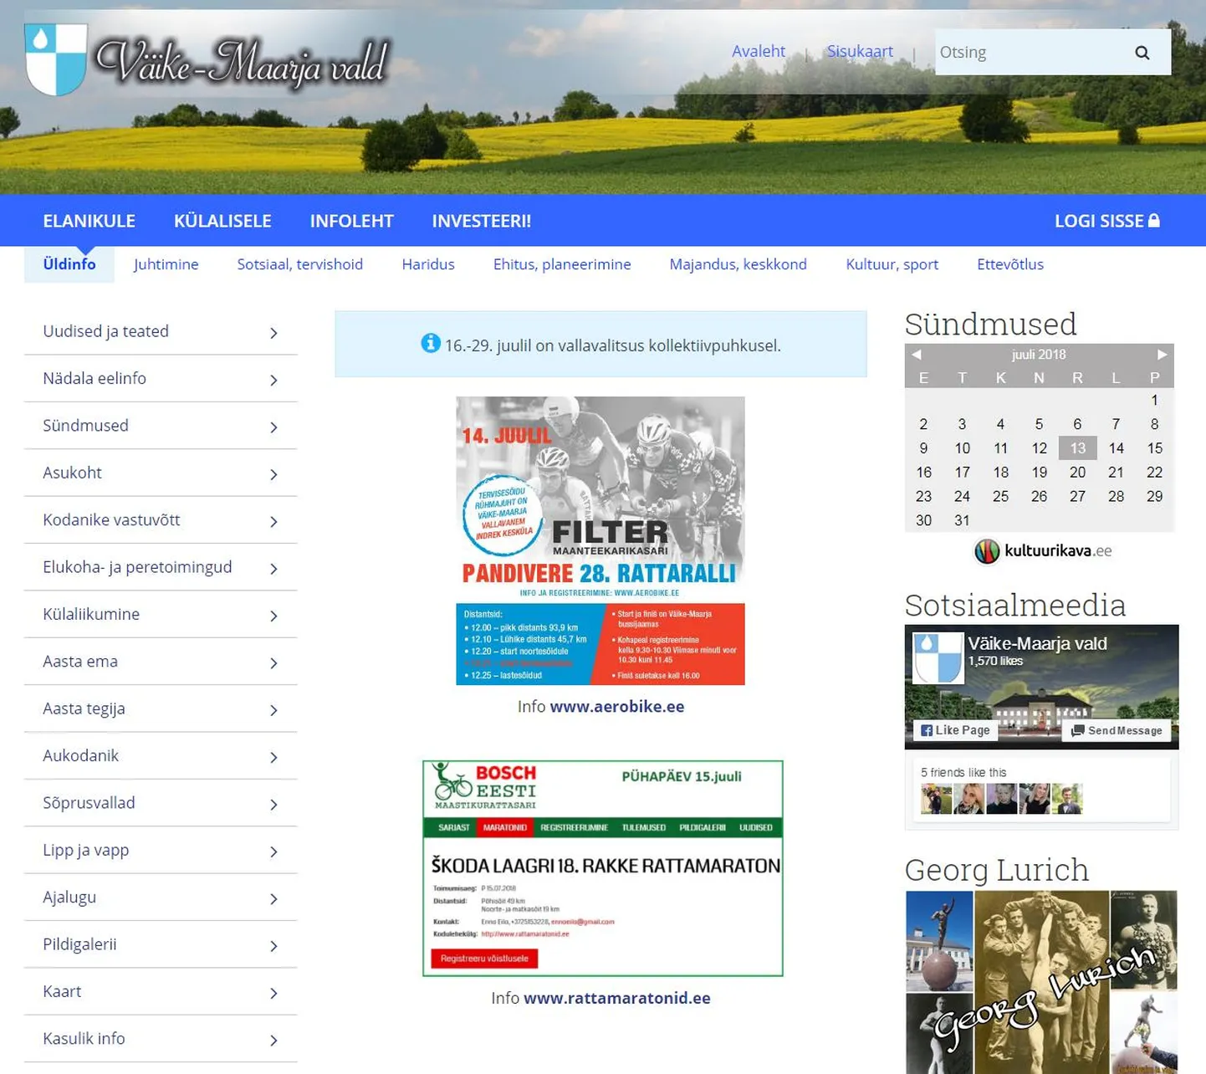Screen dimensions: 1206x1074
Task: Open the INFOLEHT main menu
Action: point(351,221)
